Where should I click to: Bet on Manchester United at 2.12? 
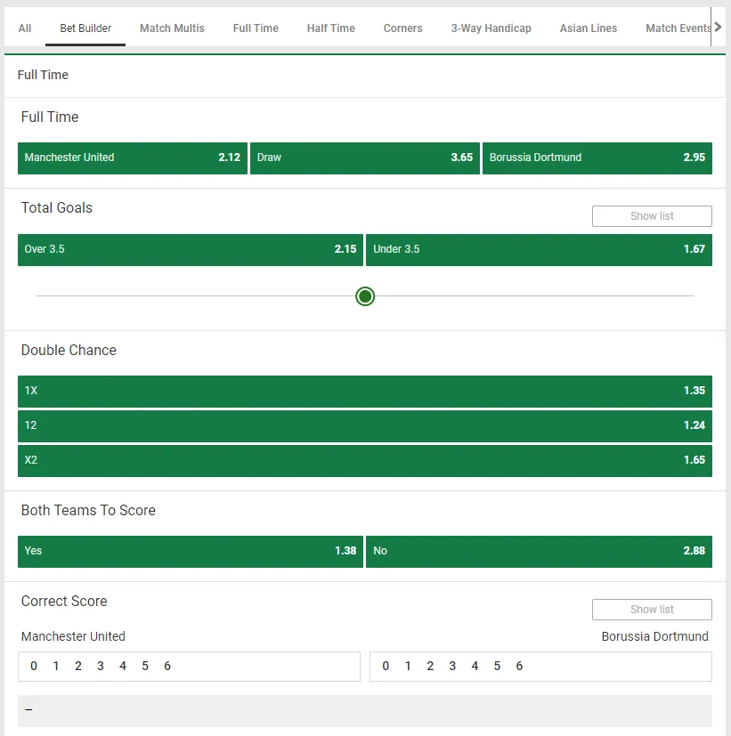pyautogui.click(x=133, y=158)
